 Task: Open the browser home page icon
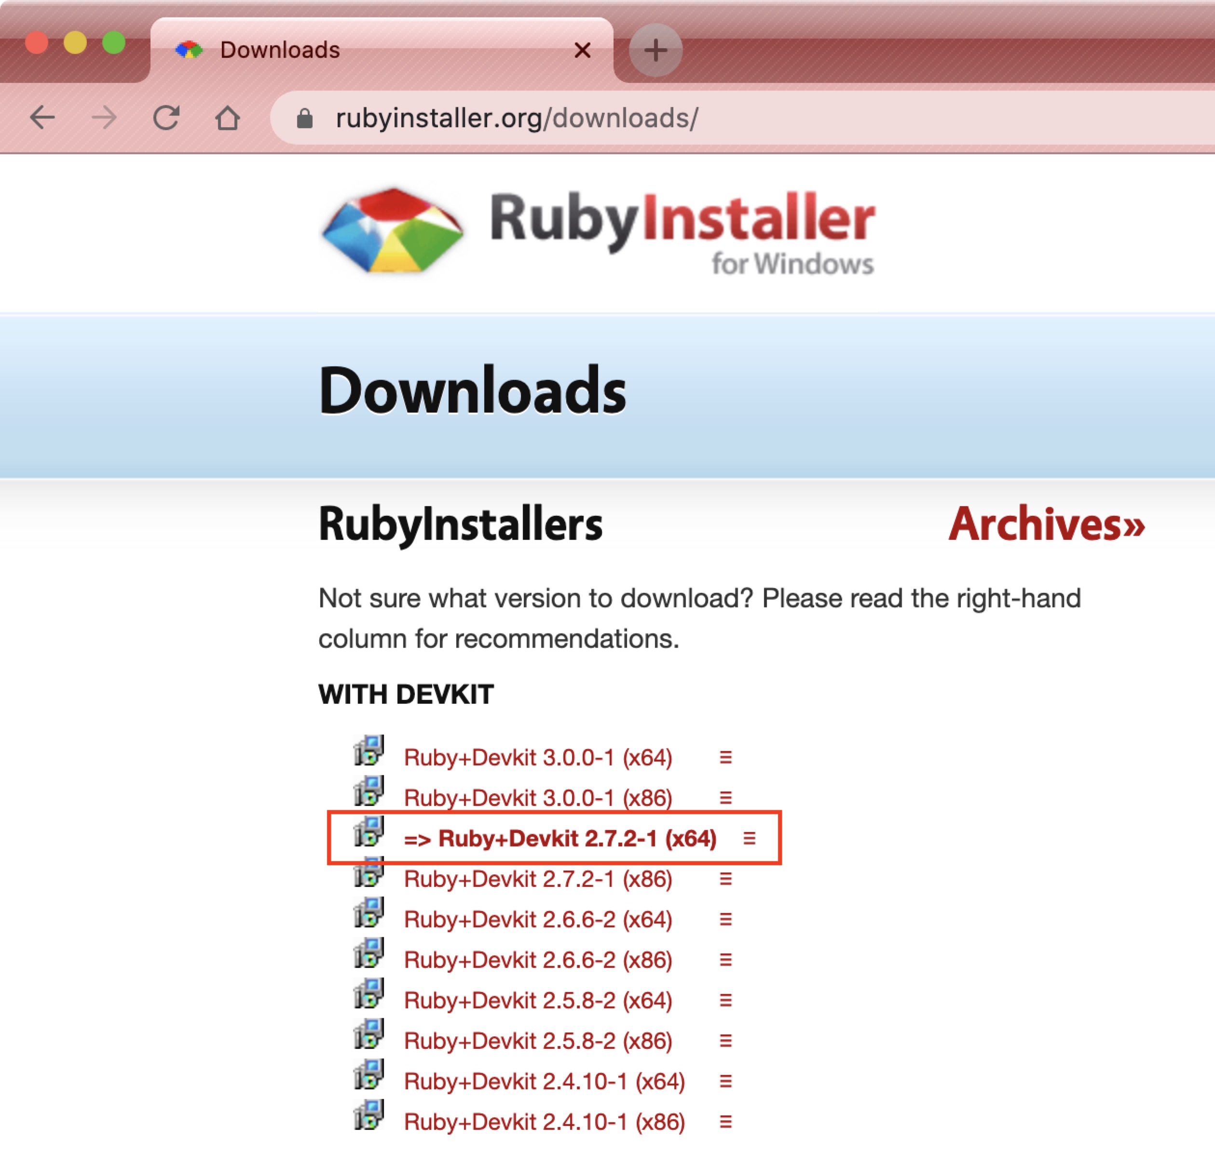click(x=228, y=117)
